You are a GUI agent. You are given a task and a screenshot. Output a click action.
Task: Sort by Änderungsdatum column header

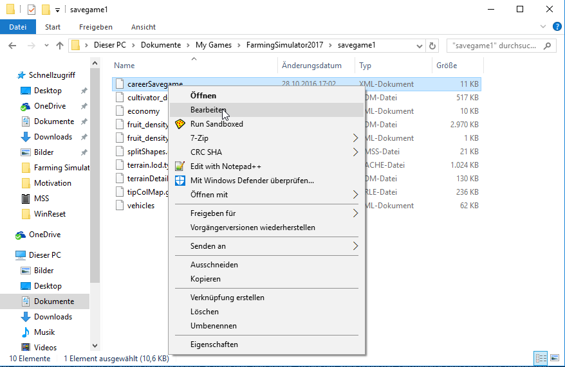311,66
